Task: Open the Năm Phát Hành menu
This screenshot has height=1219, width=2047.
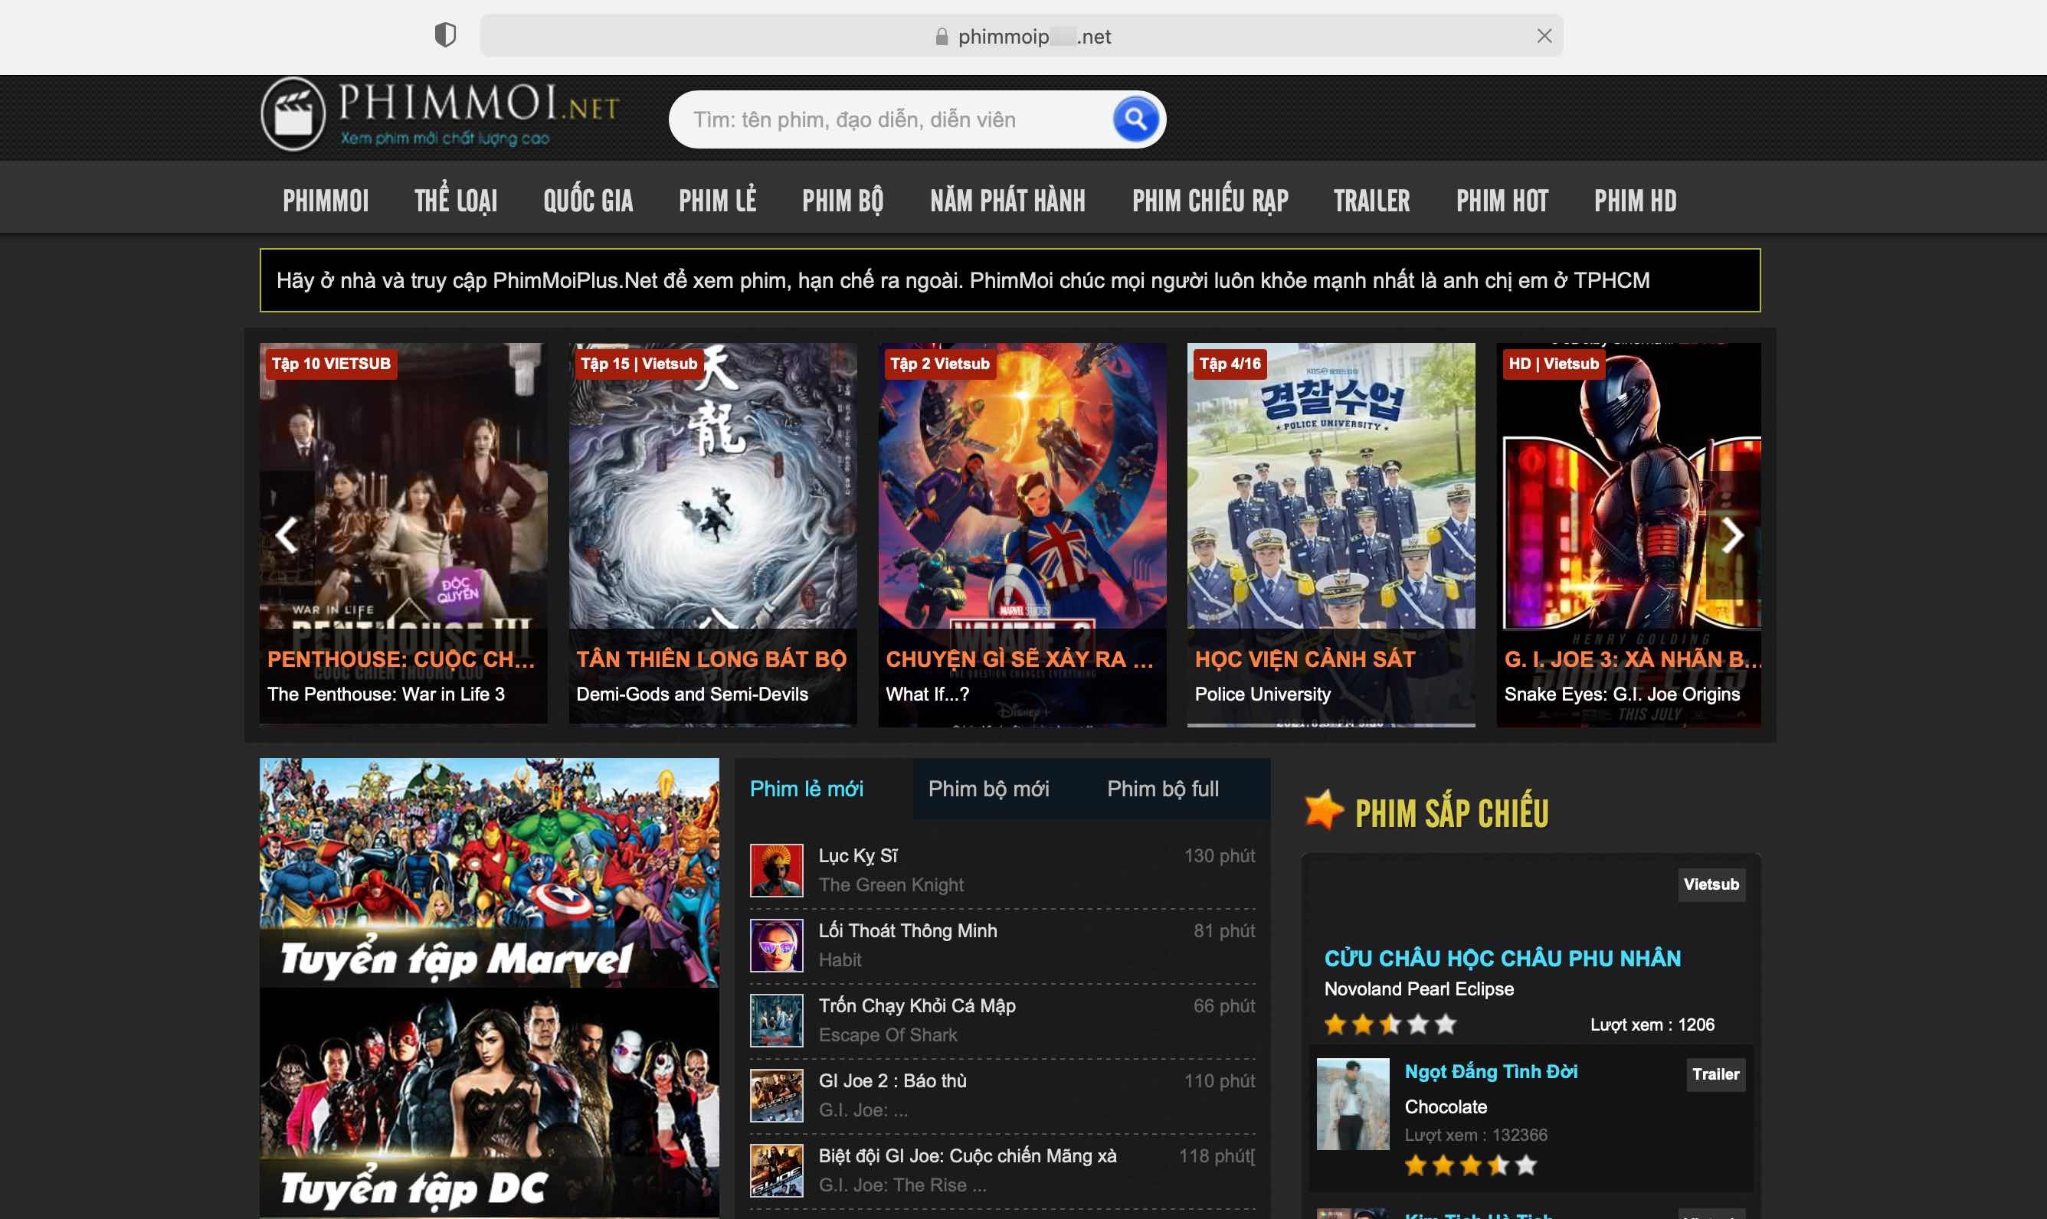Action: point(1007,201)
